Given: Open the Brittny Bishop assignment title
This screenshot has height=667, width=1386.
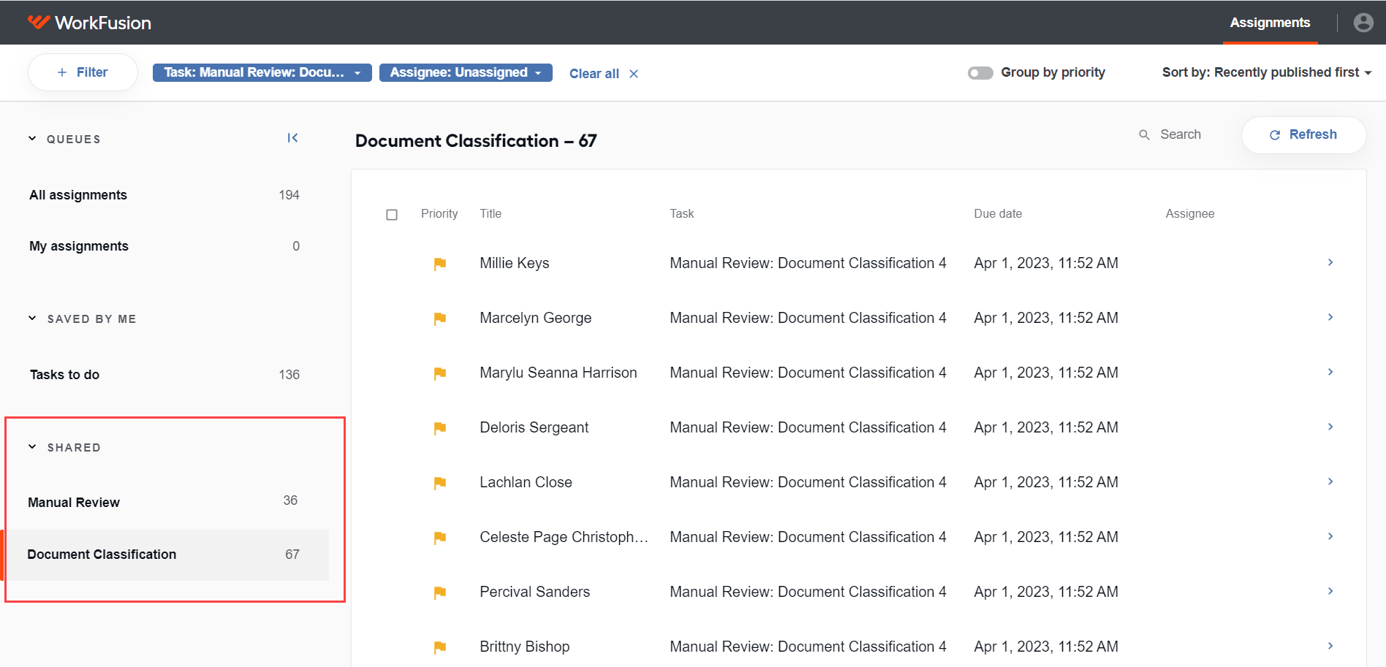Looking at the screenshot, I should point(524,647).
